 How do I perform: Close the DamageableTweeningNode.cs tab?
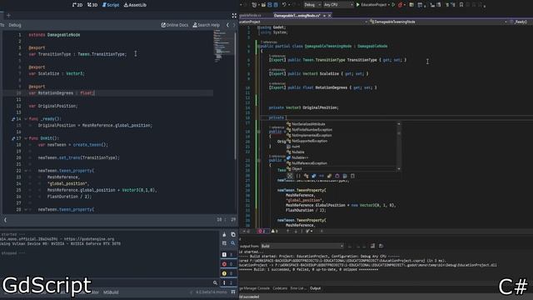[330, 16]
